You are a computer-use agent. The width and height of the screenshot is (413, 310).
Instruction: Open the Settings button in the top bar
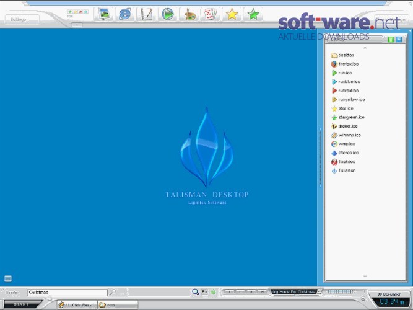click(22, 19)
